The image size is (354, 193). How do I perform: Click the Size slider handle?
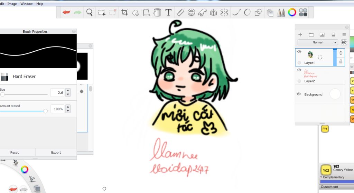coord(2,95)
